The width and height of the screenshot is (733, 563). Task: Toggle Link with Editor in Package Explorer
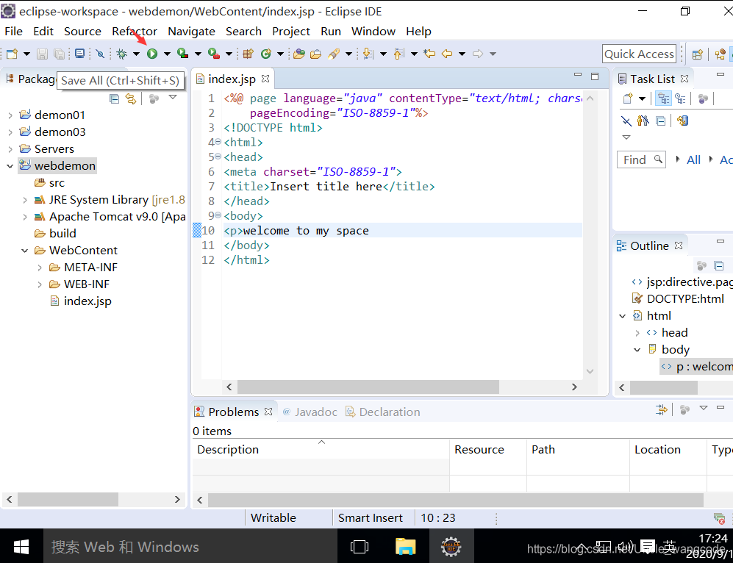pyautogui.click(x=131, y=98)
